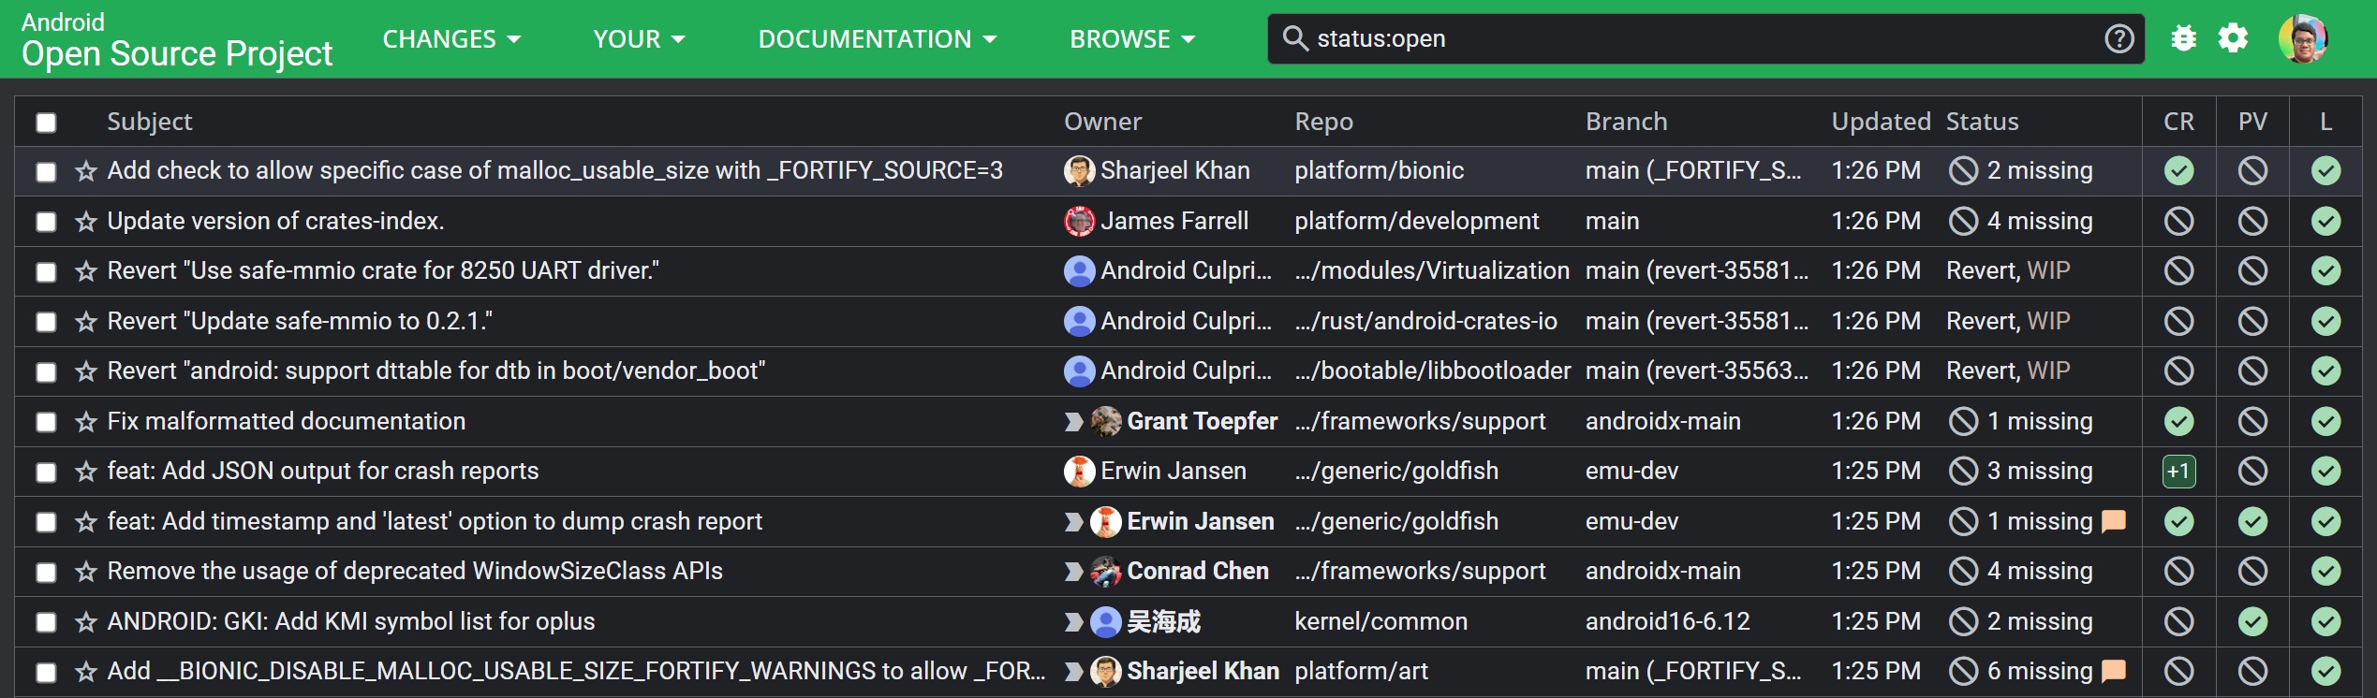
Task: Open the bug report icon
Action: [2183, 38]
